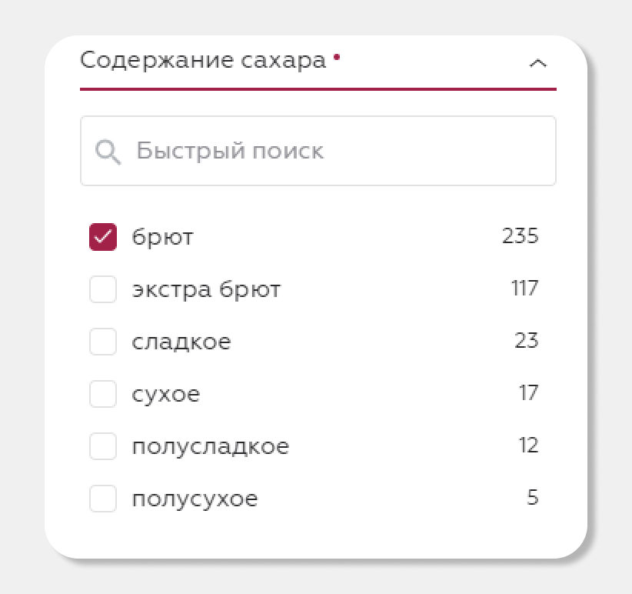This screenshot has width=632, height=594.
Task: Click the полусладкое option label
Action: coord(211,445)
